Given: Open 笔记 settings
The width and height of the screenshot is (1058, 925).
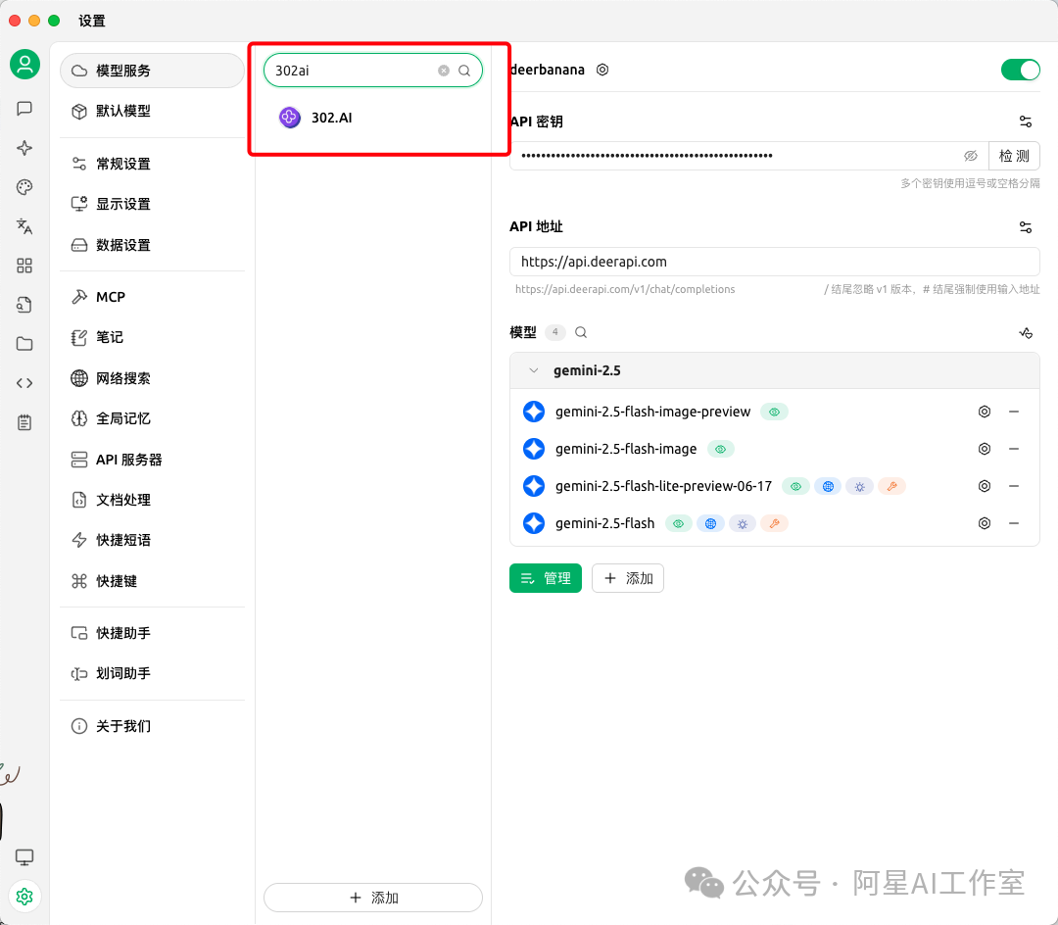Looking at the screenshot, I should point(152,337).
